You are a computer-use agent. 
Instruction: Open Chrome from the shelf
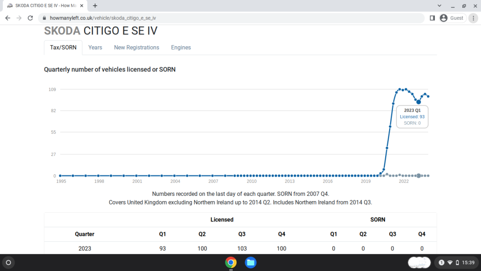231,263
